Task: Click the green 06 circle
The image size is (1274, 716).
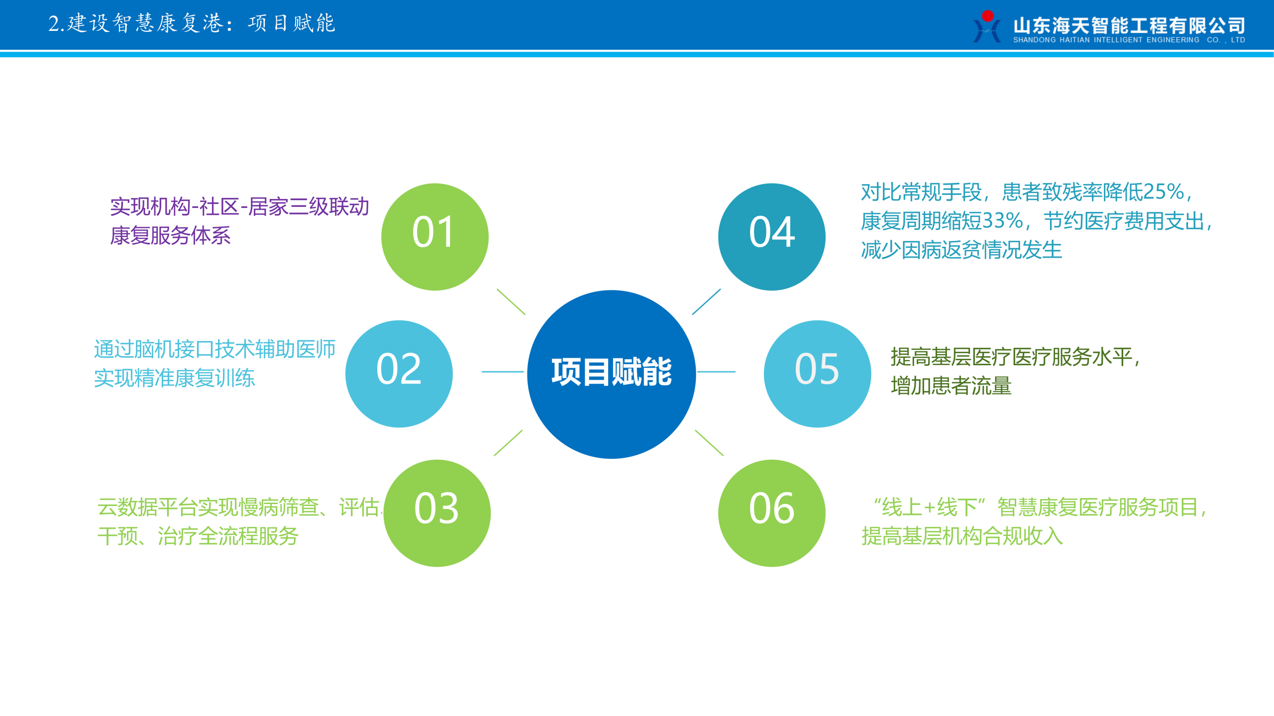Action: 771,513
